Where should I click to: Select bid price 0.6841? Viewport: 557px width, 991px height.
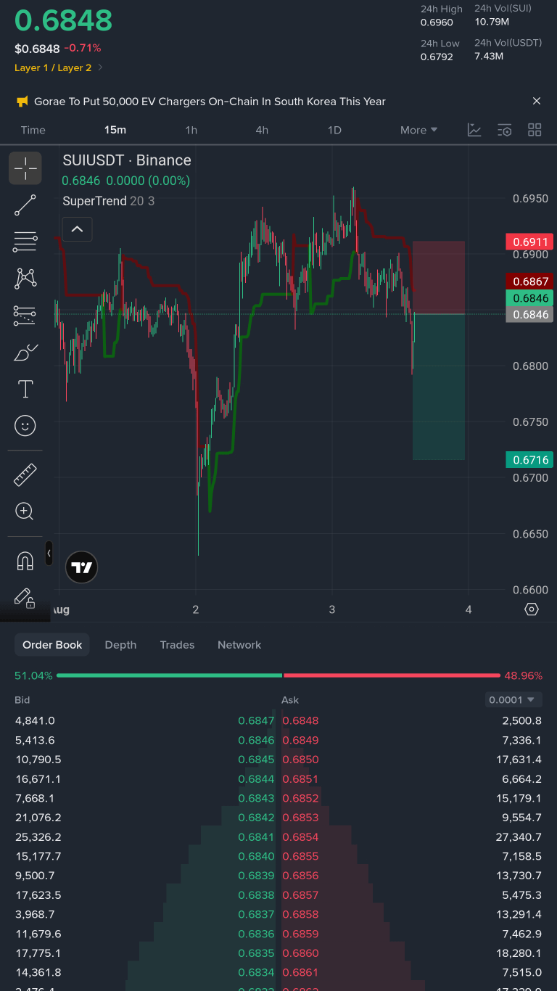click(256, 836)
